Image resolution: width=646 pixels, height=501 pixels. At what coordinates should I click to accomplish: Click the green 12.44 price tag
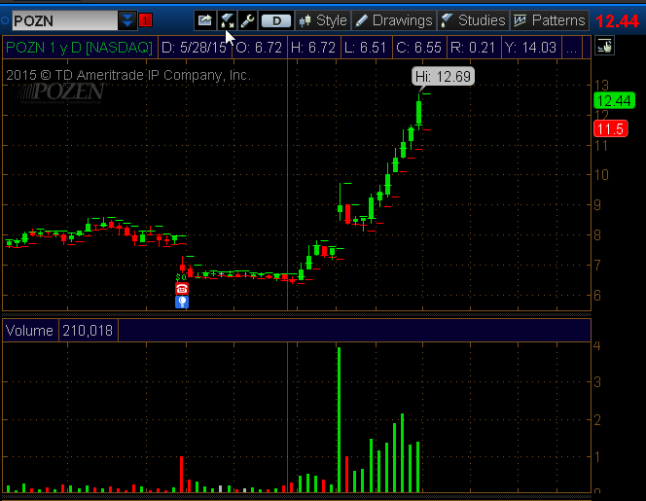[x=614, y=100]
